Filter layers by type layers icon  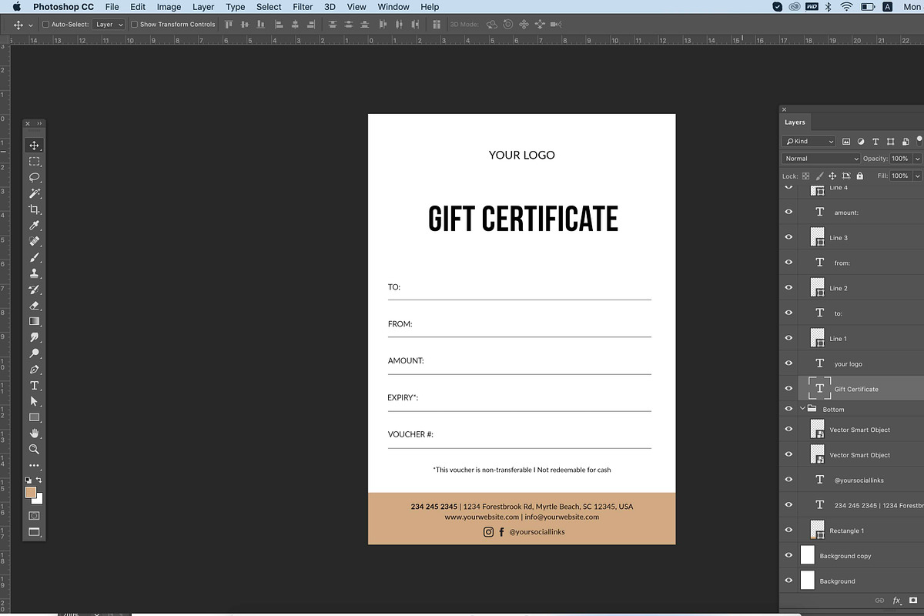pyautogui.click(x=875, y=142)
